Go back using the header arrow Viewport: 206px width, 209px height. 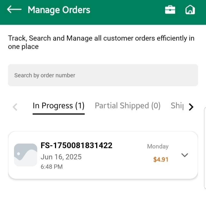[x=14, y=10]
